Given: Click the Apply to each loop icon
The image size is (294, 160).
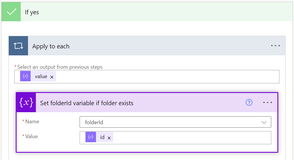Looking at the screenshot, I should tap(18, 46).
